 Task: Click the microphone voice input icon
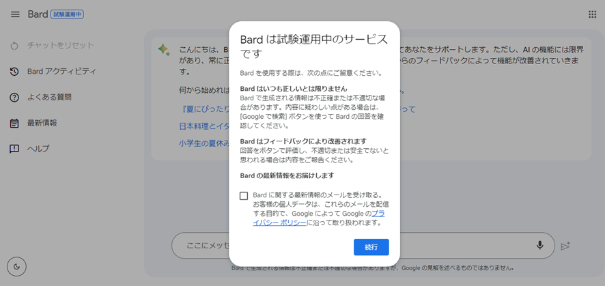(540, 245)
